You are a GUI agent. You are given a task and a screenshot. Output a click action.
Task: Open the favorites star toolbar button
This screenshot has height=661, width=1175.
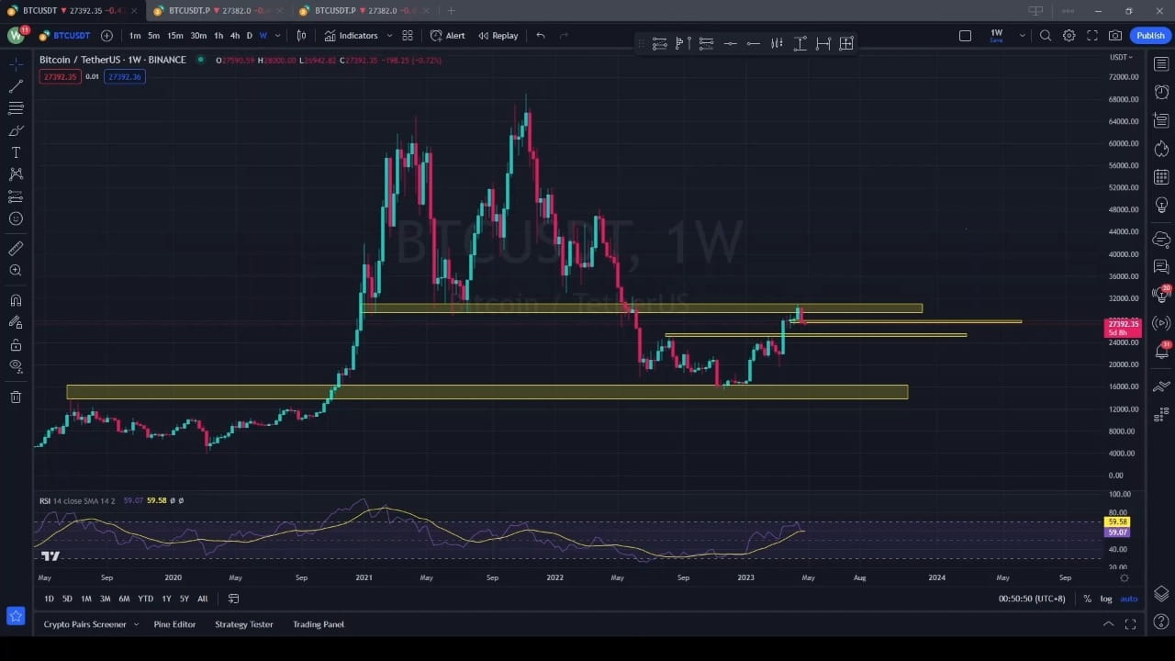pos(16,616)
